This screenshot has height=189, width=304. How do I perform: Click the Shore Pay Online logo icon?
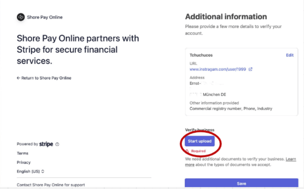click(21, 17)
